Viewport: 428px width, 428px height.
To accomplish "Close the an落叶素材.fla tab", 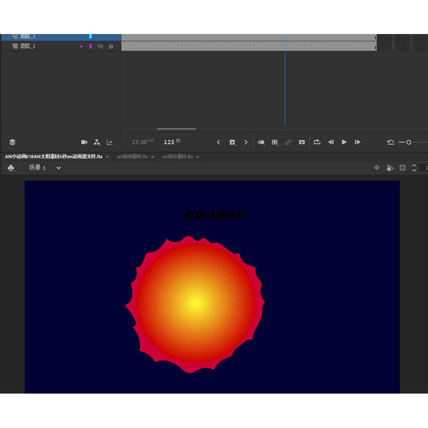I will pos(198,157).
